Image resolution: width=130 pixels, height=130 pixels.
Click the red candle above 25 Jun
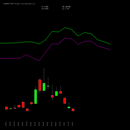19,106
